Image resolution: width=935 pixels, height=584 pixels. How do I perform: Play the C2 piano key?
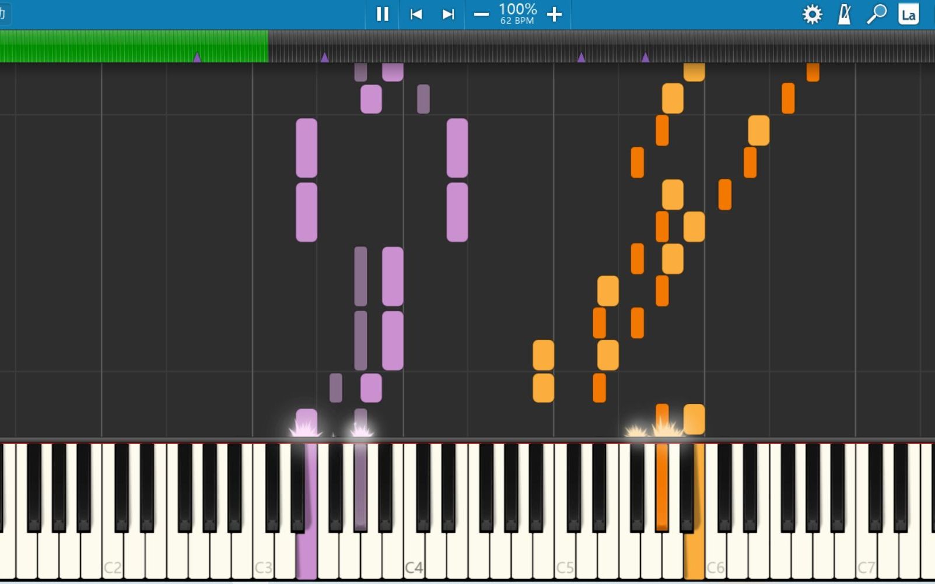click(x=112, y=554)
